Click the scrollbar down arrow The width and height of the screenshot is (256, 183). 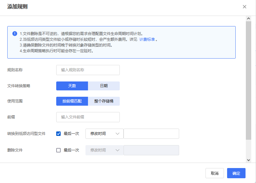tap(249, 160)
